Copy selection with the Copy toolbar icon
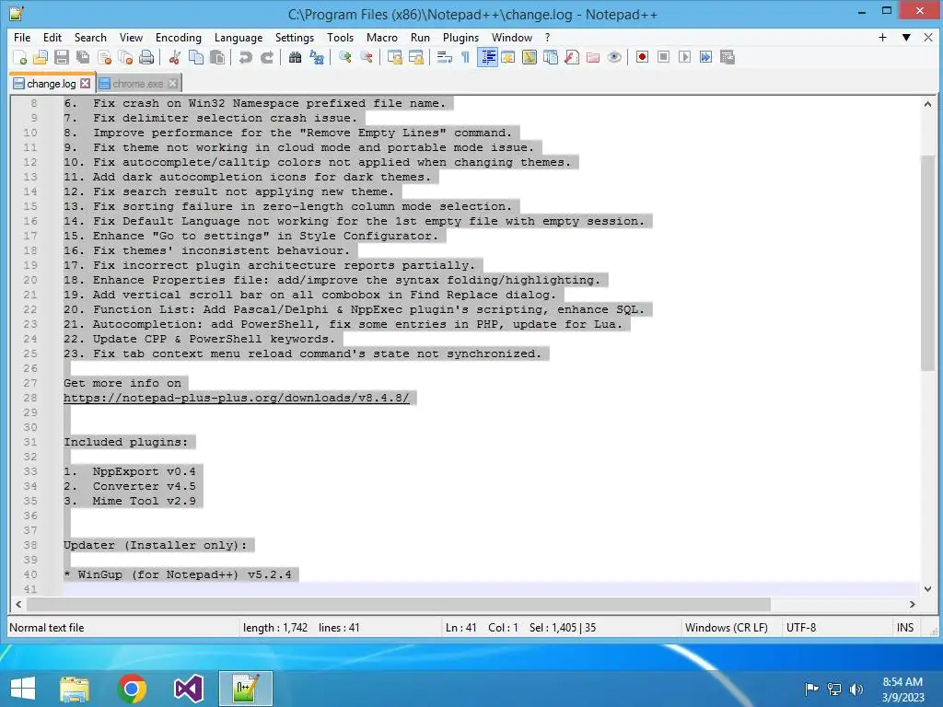Image resolution: width=943 pixels, height=707 pixels. pyautogui.click(x=195, y=57)
